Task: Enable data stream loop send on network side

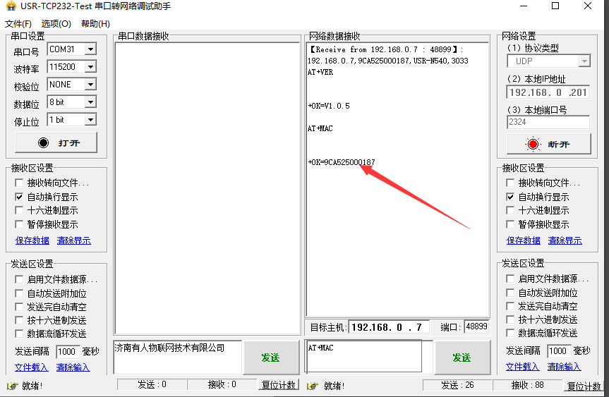Action: pos(511,334)
